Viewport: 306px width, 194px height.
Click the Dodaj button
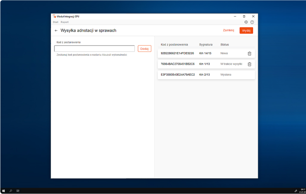(x=144, y=48)
